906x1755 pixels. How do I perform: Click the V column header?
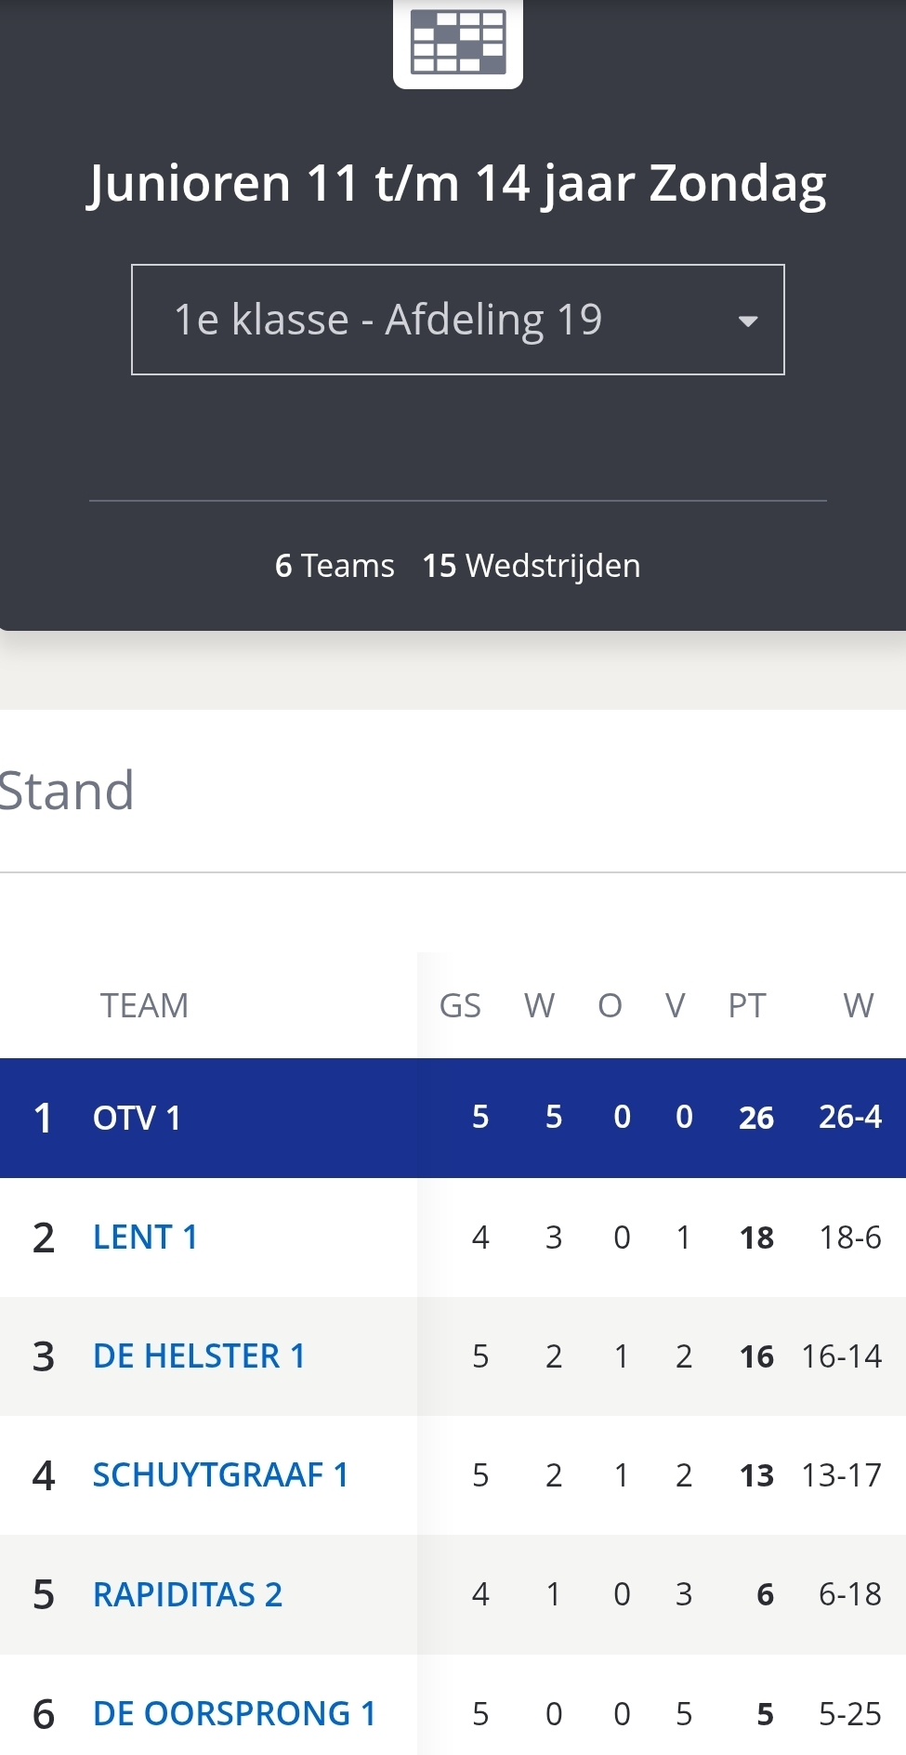pos(676,1005)
